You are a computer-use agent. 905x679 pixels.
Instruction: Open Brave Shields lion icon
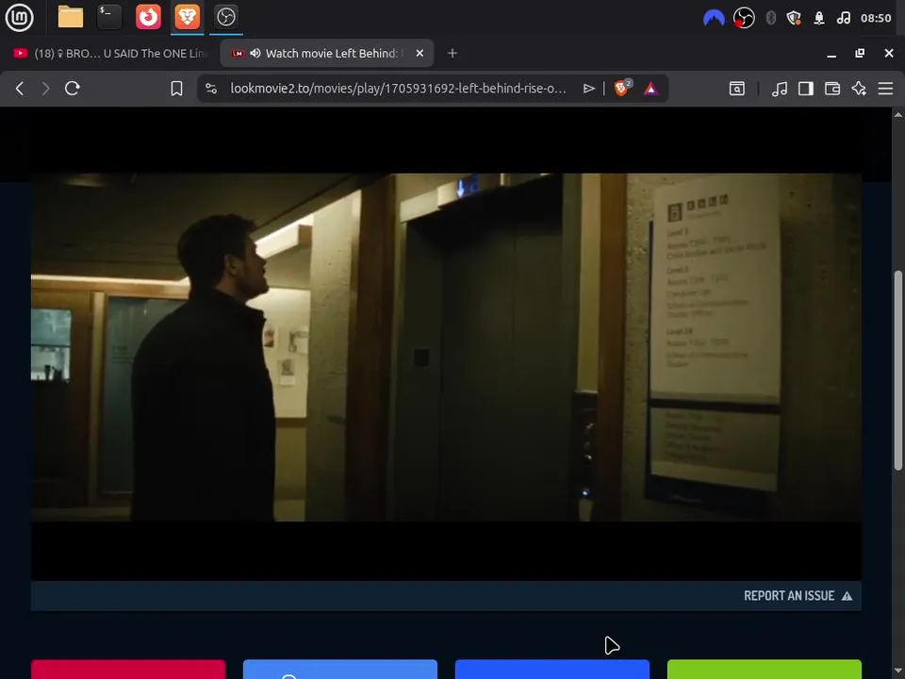622,88
